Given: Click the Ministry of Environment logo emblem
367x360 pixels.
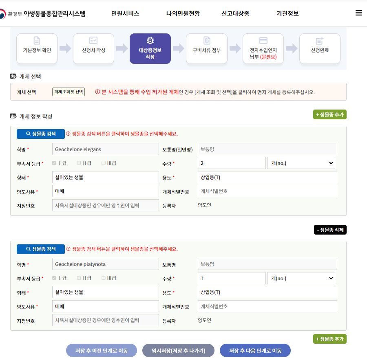Looking at the screenshot, I should point(2,13).
